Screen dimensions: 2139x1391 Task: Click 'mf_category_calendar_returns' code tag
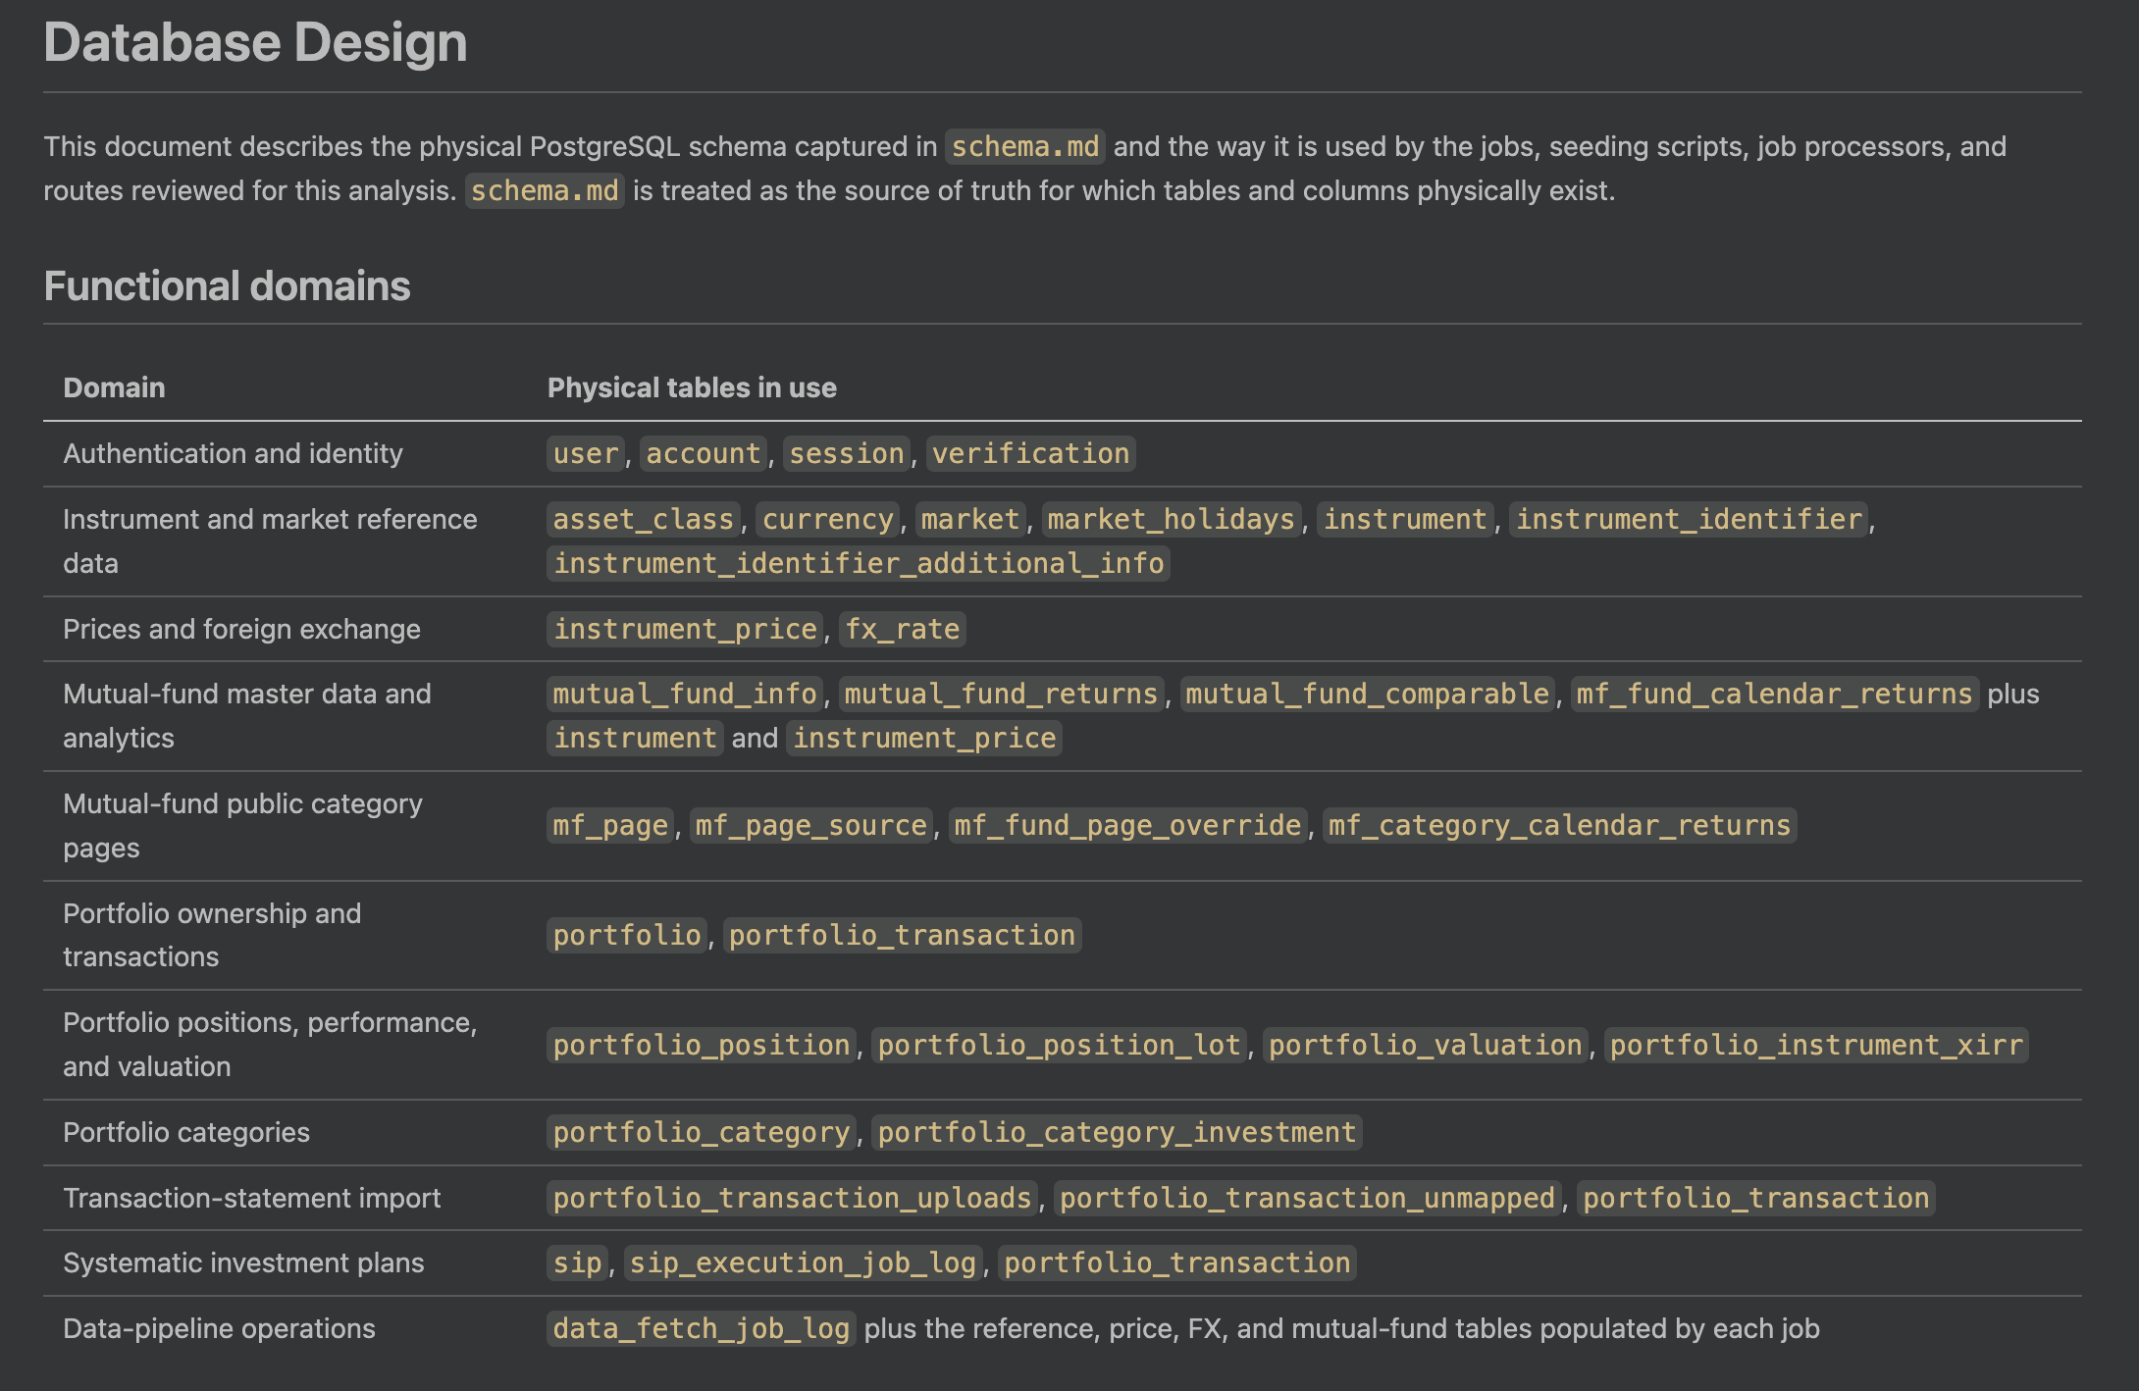[1560, 825]
